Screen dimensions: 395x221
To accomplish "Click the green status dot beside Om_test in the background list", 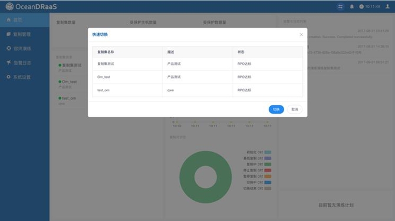I will tap(60, 82).
